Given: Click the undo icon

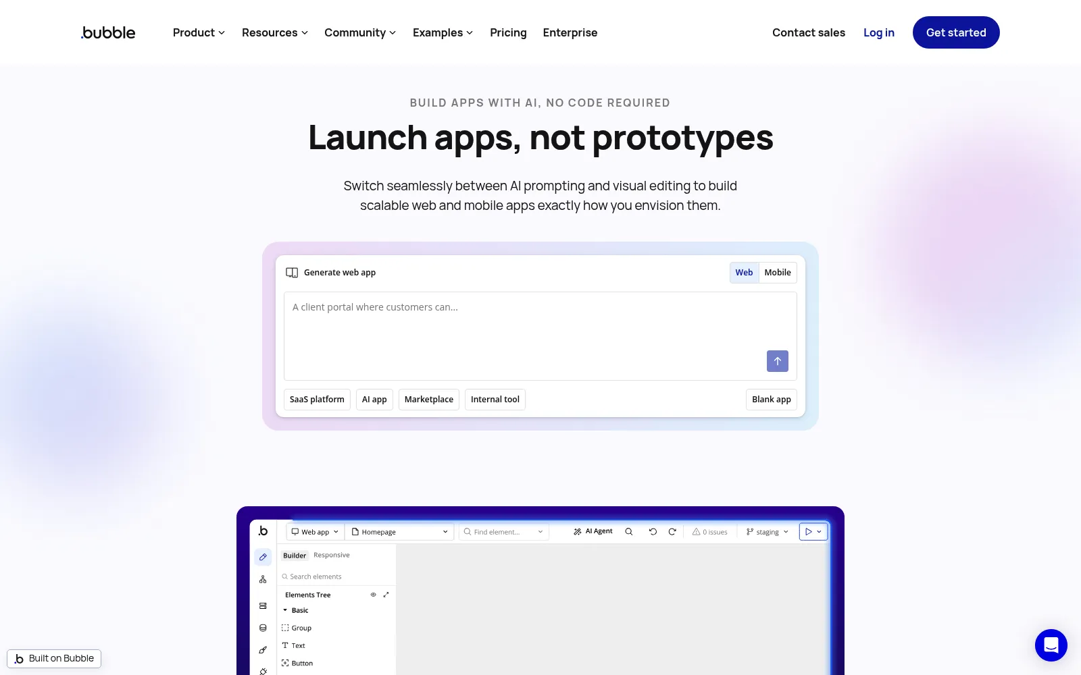Looking at the screenshot, I should pos(653,532).
